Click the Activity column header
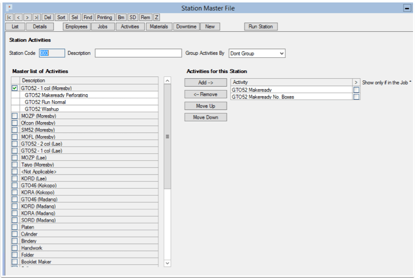This screenshot has width=415, height=278. 291,82
